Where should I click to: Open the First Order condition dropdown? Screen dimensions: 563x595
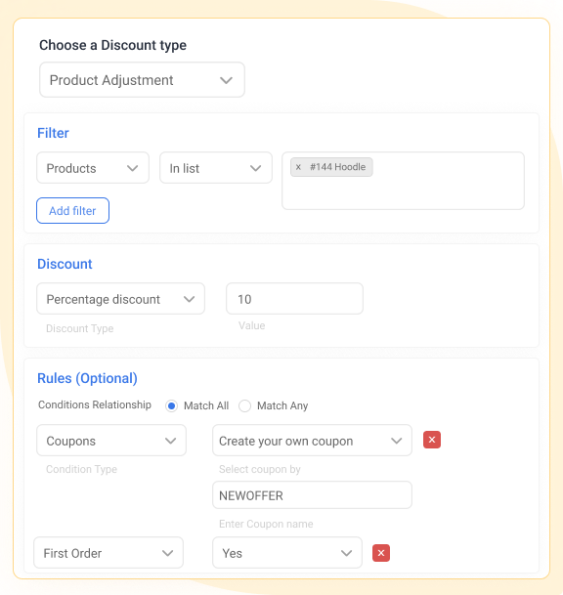108,553
